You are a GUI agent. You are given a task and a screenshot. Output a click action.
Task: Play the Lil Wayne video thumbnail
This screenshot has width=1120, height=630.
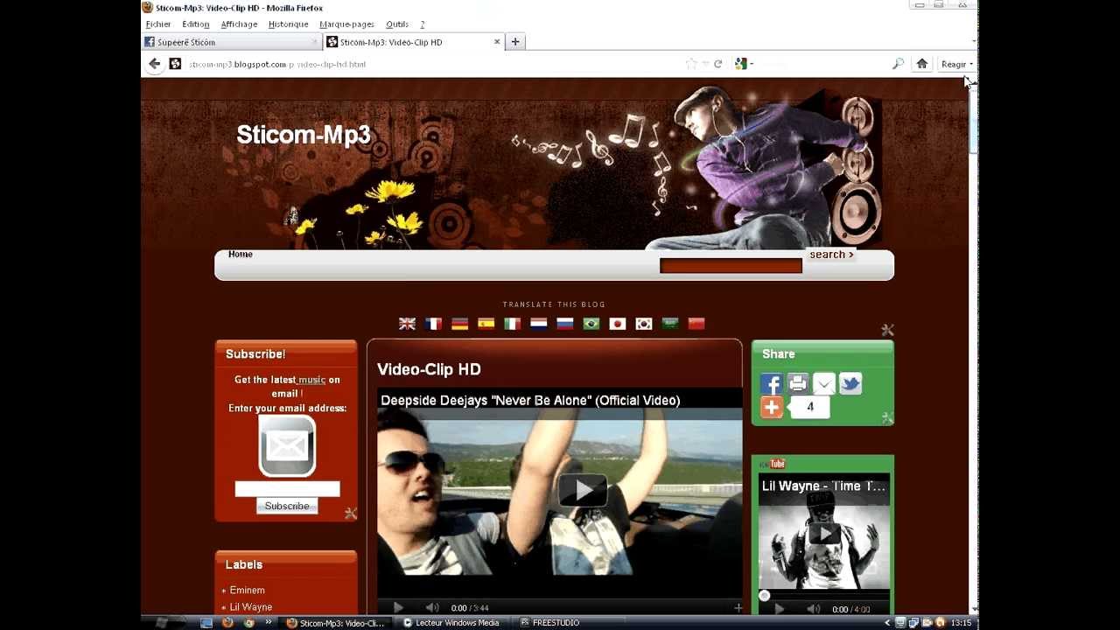pos(824,534)
